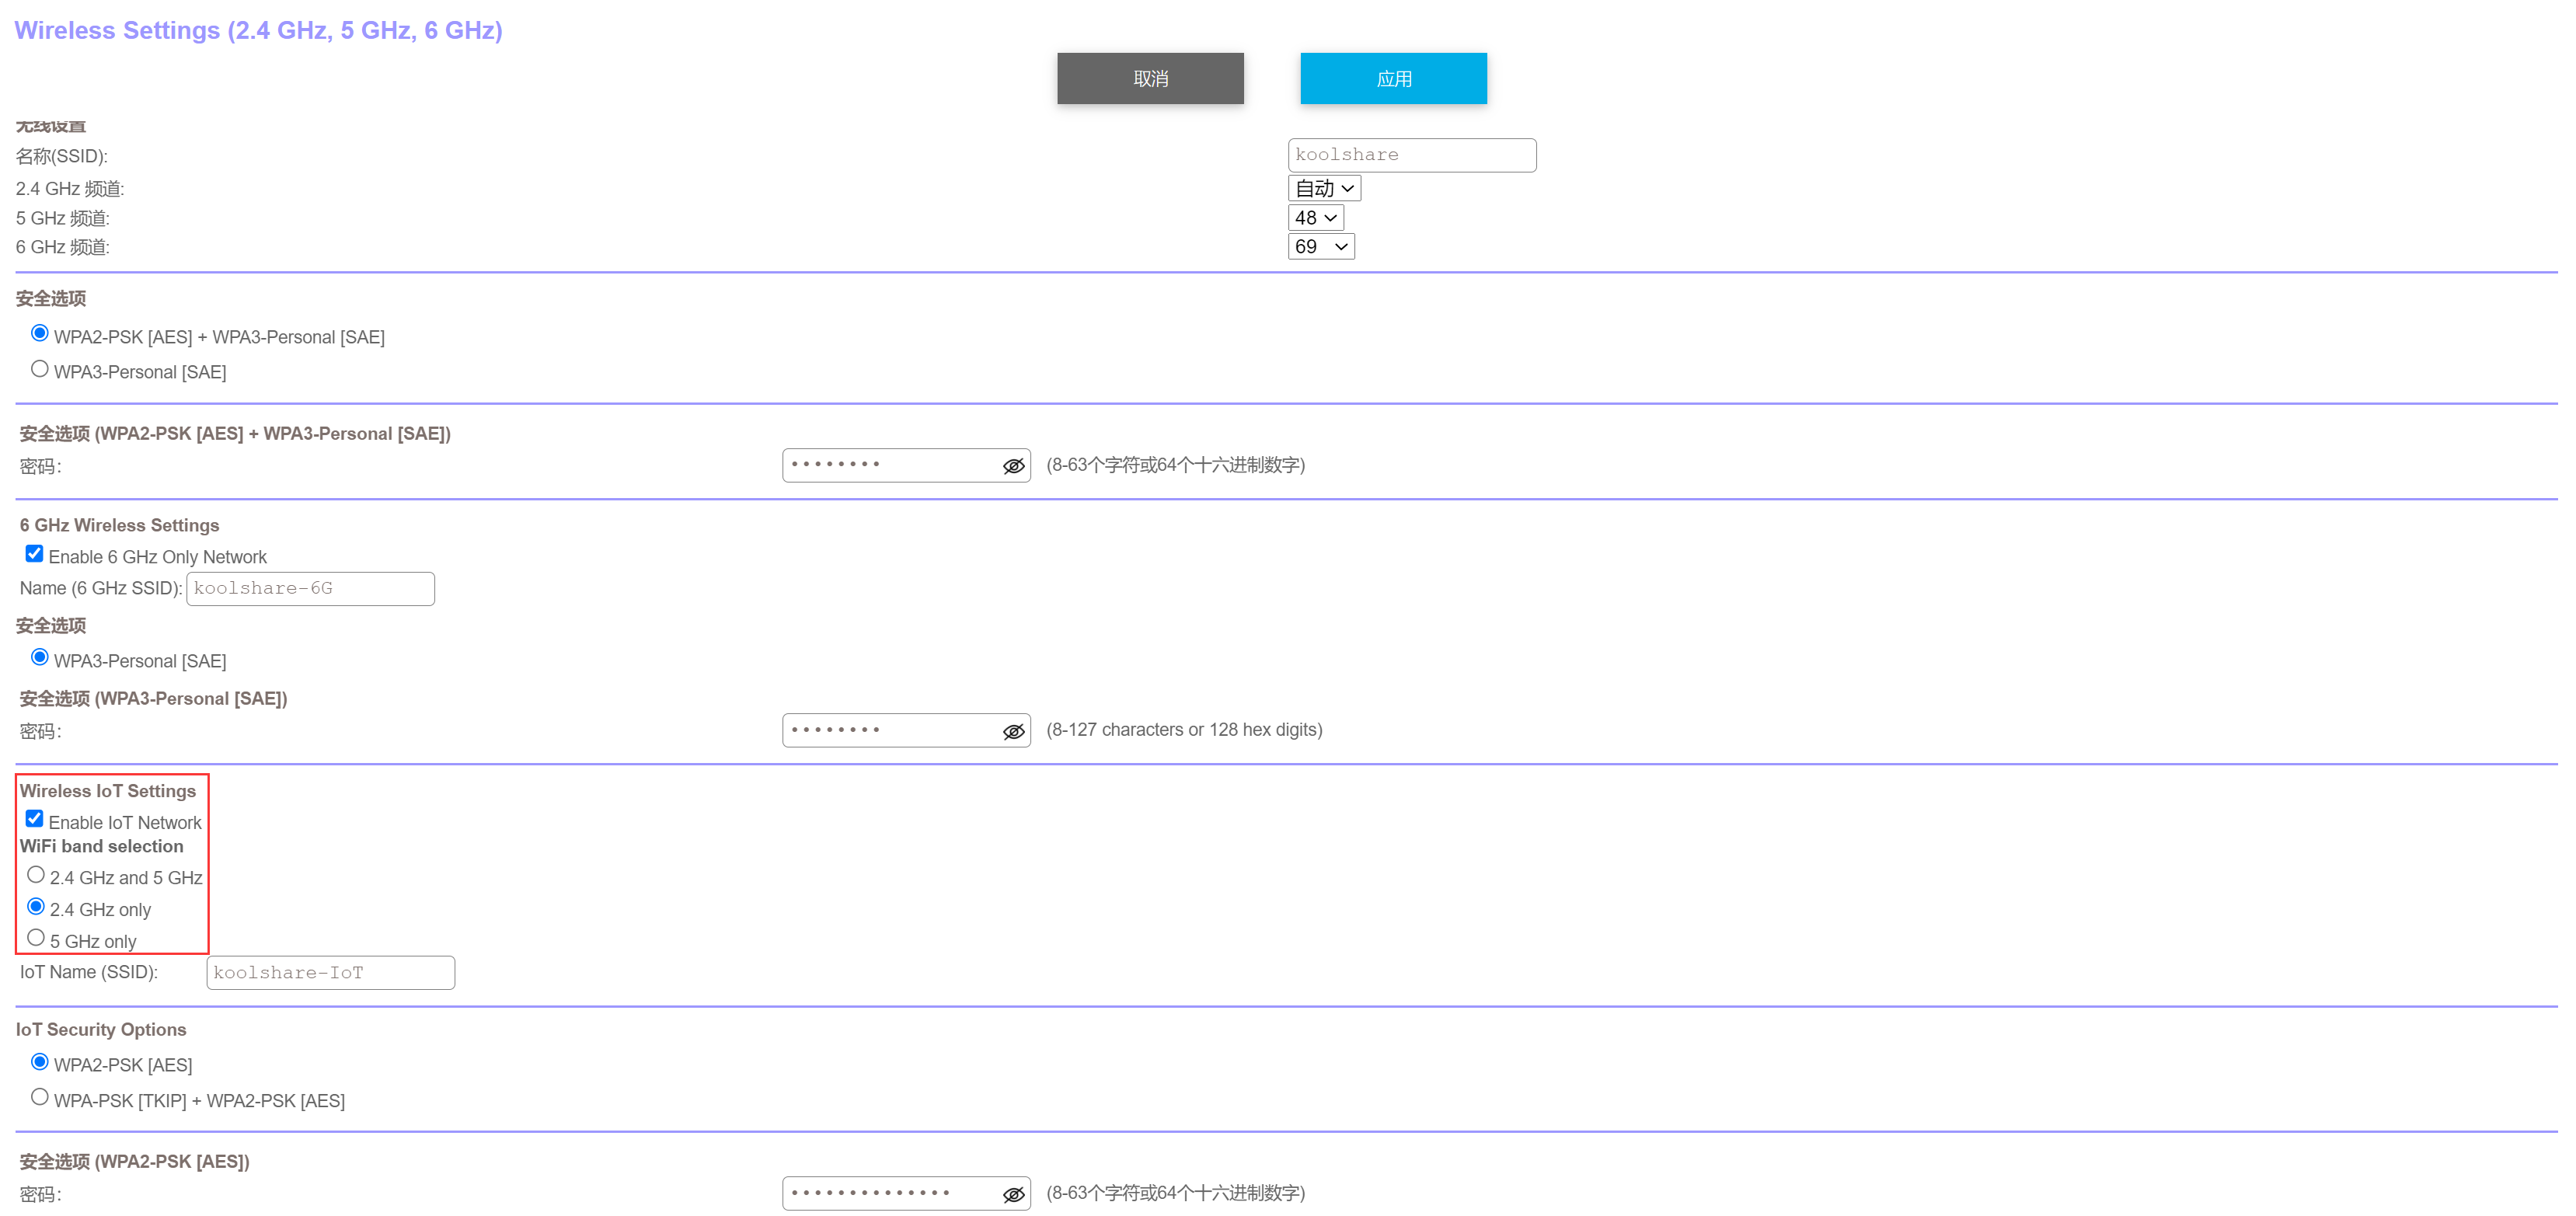2576x1216 pixels.
Task: Open the 6 GHz channel dropdown showing 69
Action: (x=1320, y=247)
